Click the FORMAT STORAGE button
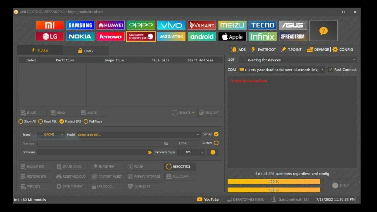This screenshot has height=212, width=377. pos(144,176)
